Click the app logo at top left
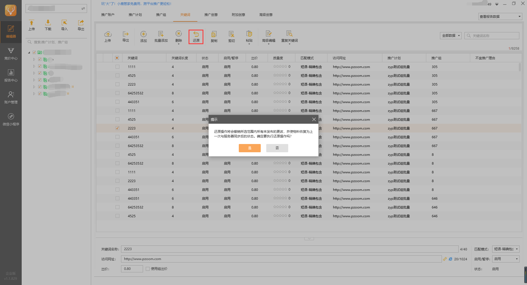Image resolution: width=527 pixels, height=285 pixels. (11, 10)
